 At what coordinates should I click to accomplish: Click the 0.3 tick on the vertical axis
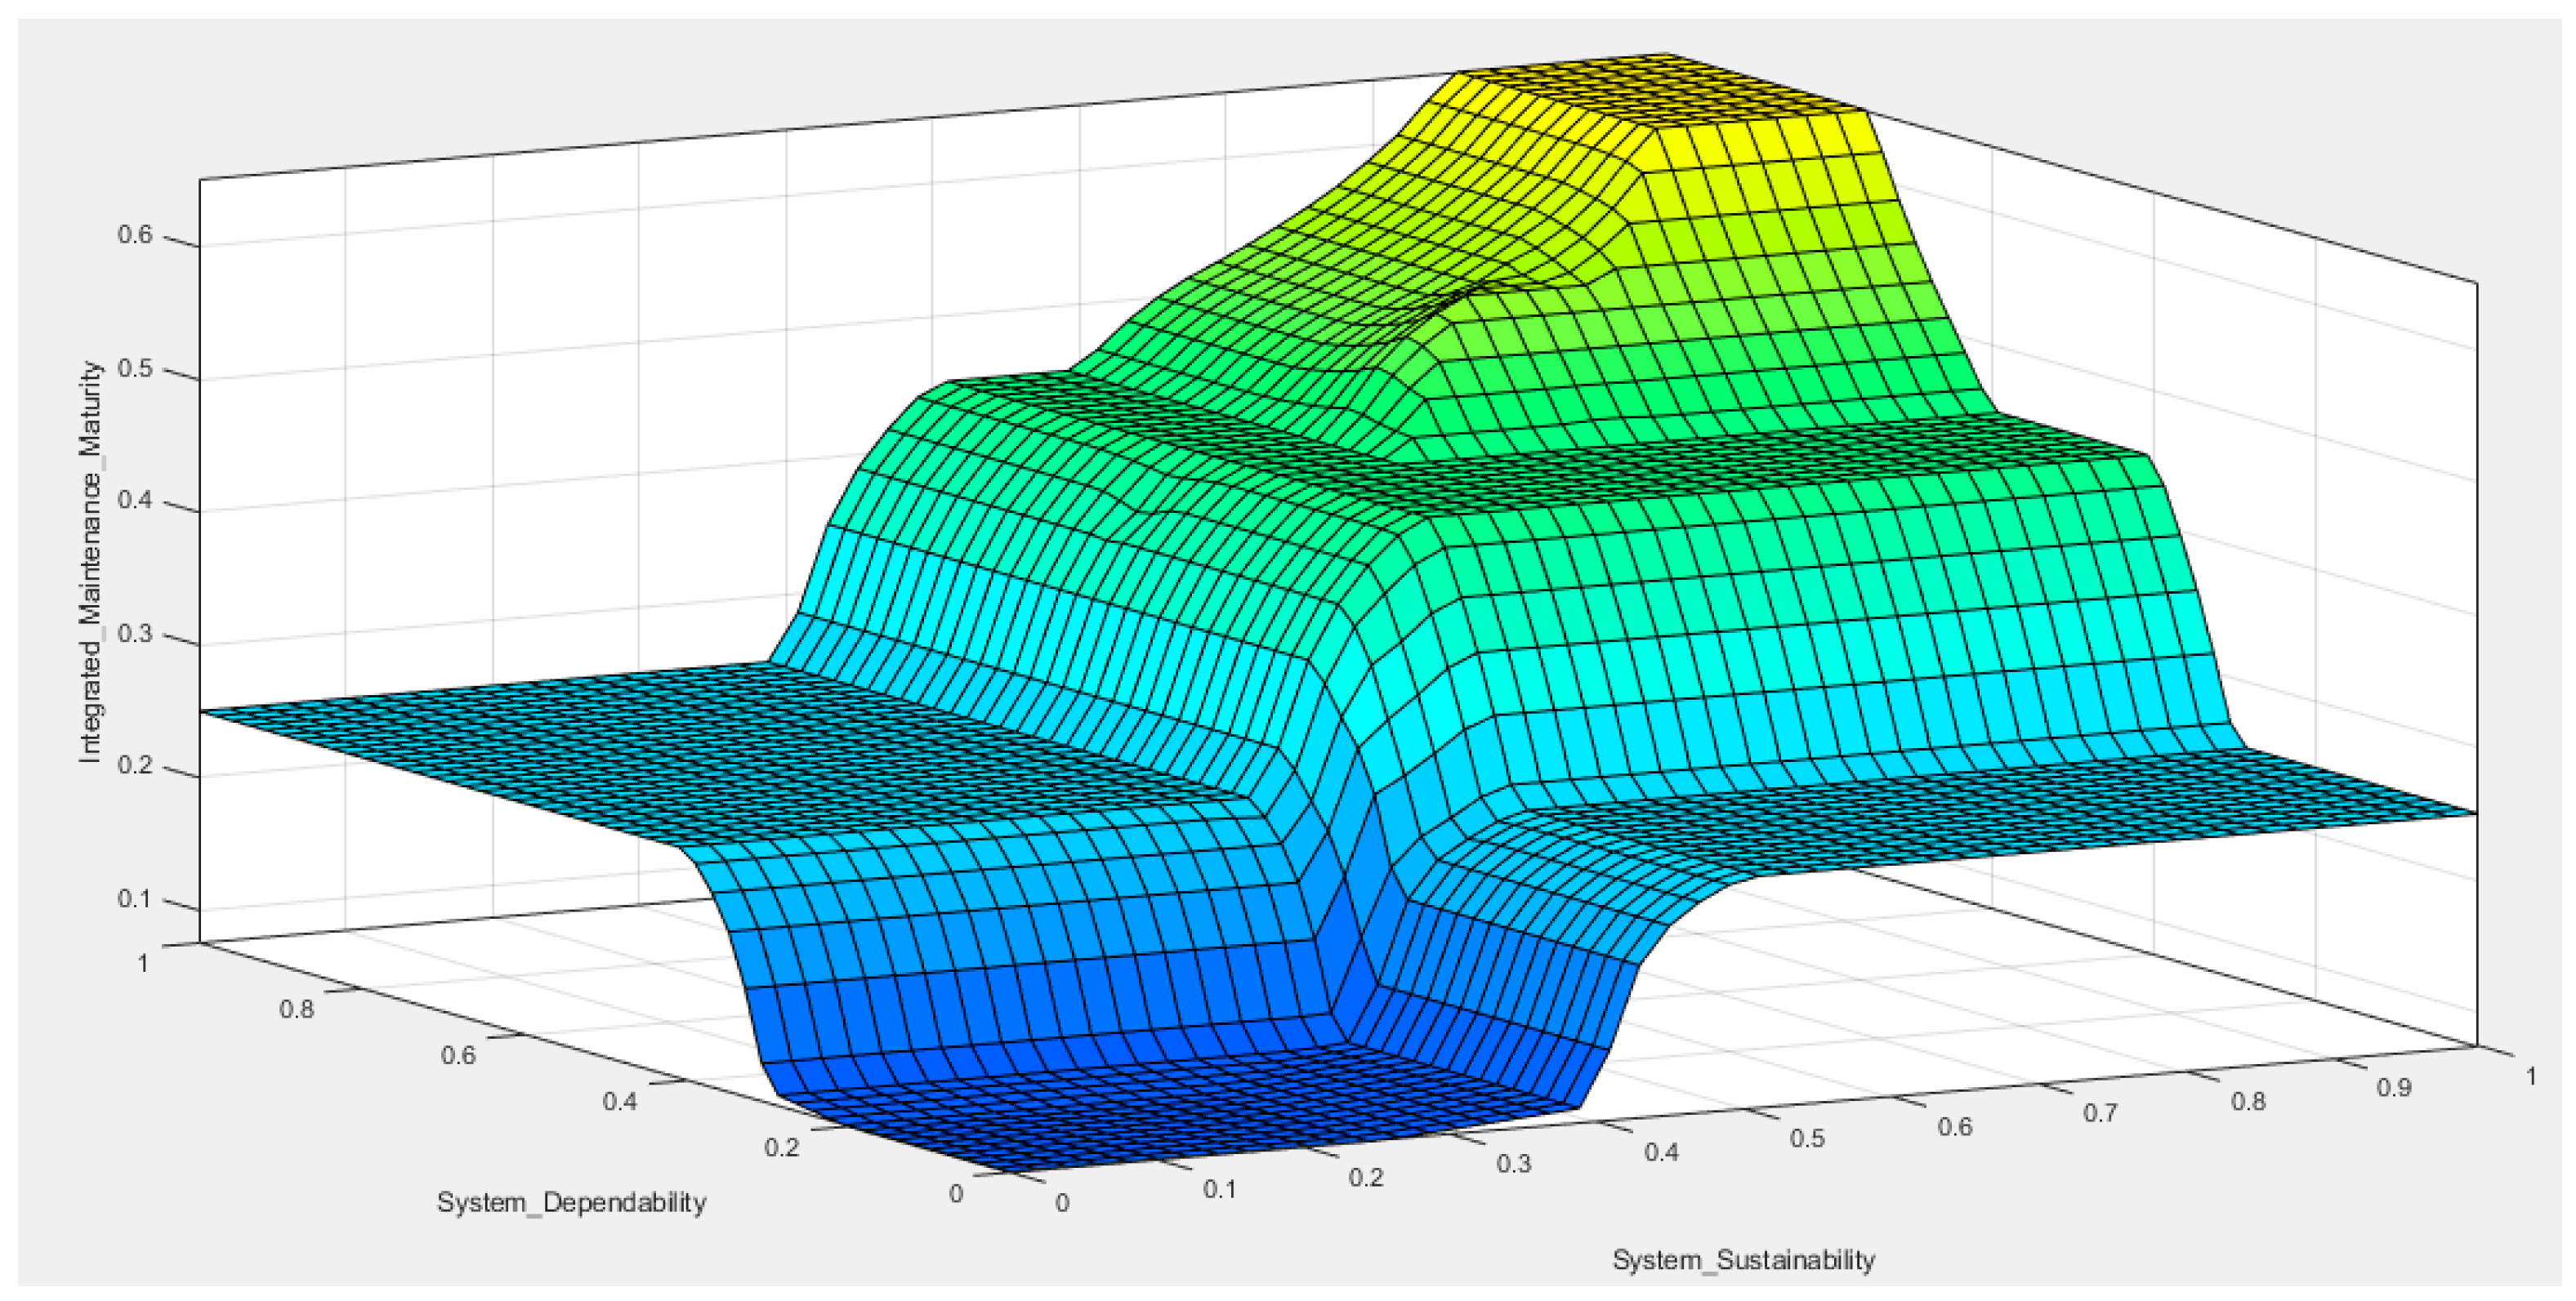pyautogui.click(x=135, y=634)
